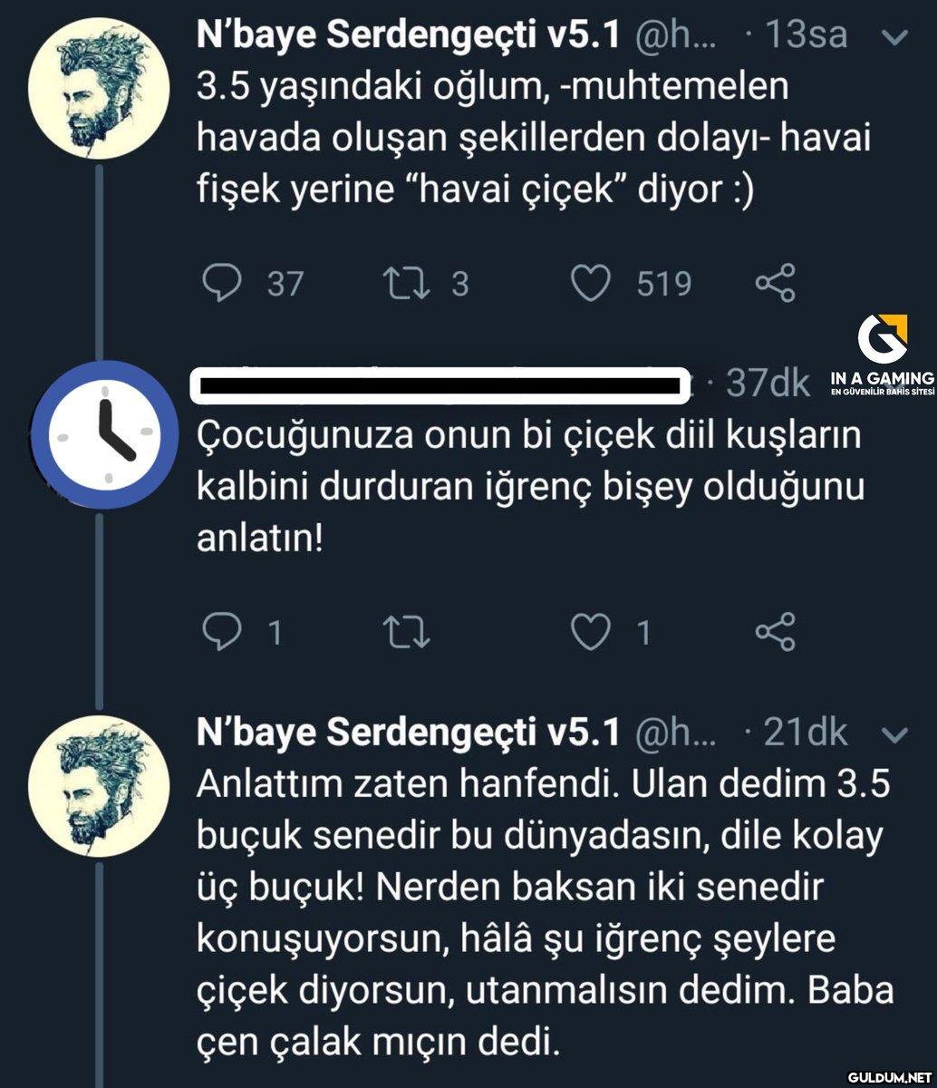Share the first tweet
The image size is (937, 1088).
pyautogui.click(x=776, y=284)
